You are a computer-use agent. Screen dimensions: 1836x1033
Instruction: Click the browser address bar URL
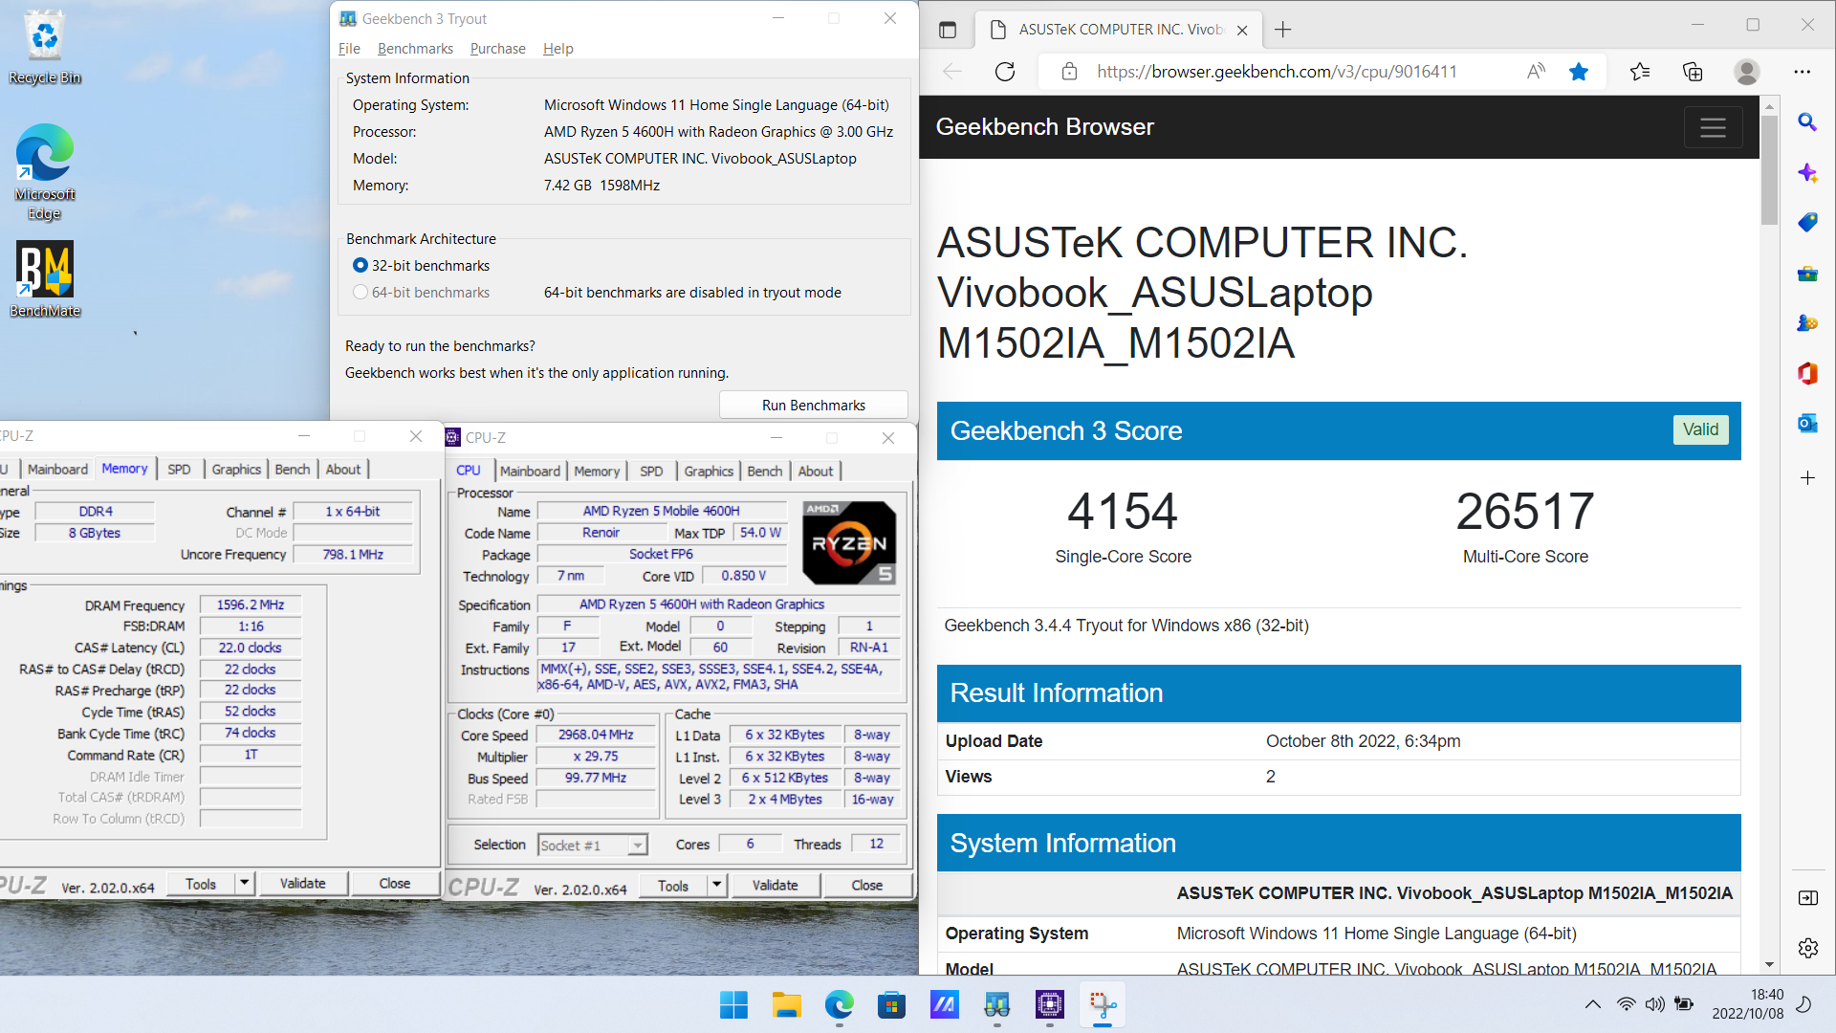pyautogui.click(x=1277, y=72)
